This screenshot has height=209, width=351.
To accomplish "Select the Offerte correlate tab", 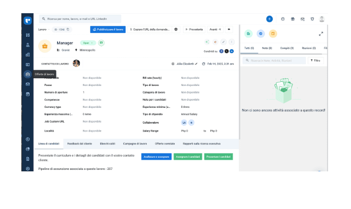I will pyautogui.click(x=165, y=144).
